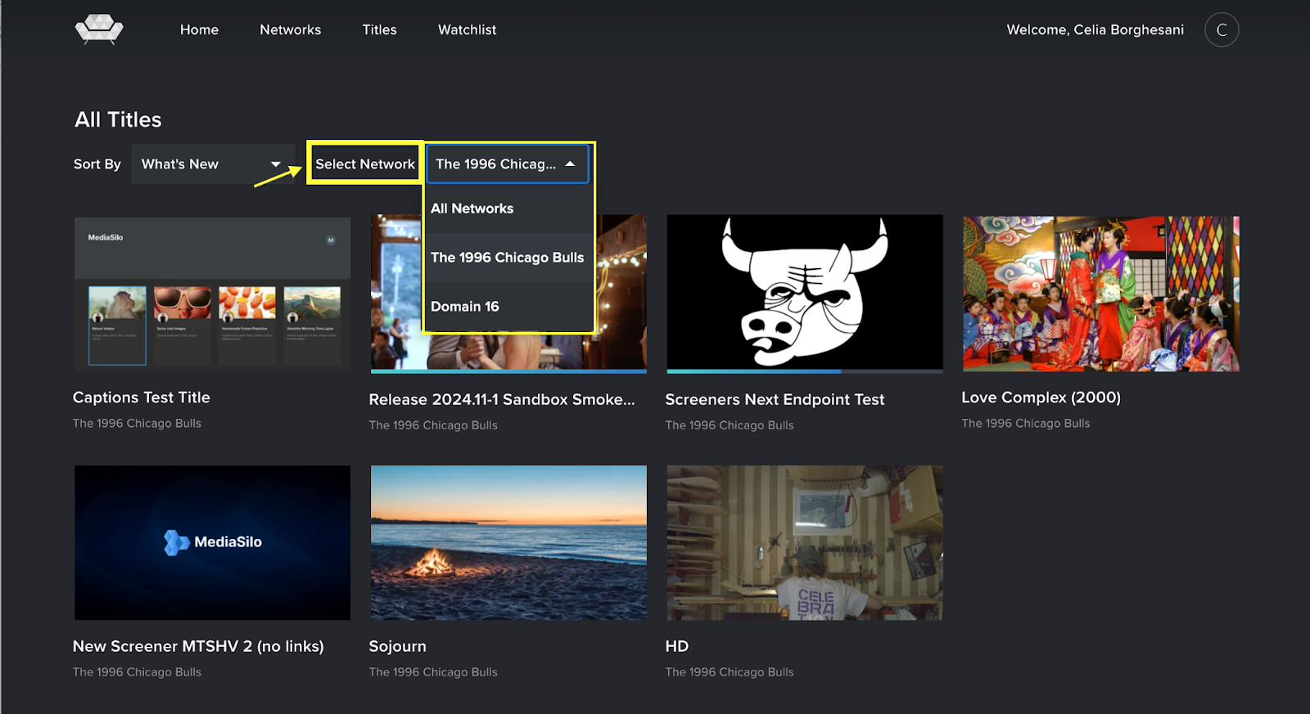
Task: Click the Love Complex (2000) title
Action: tap(1041, 397)
